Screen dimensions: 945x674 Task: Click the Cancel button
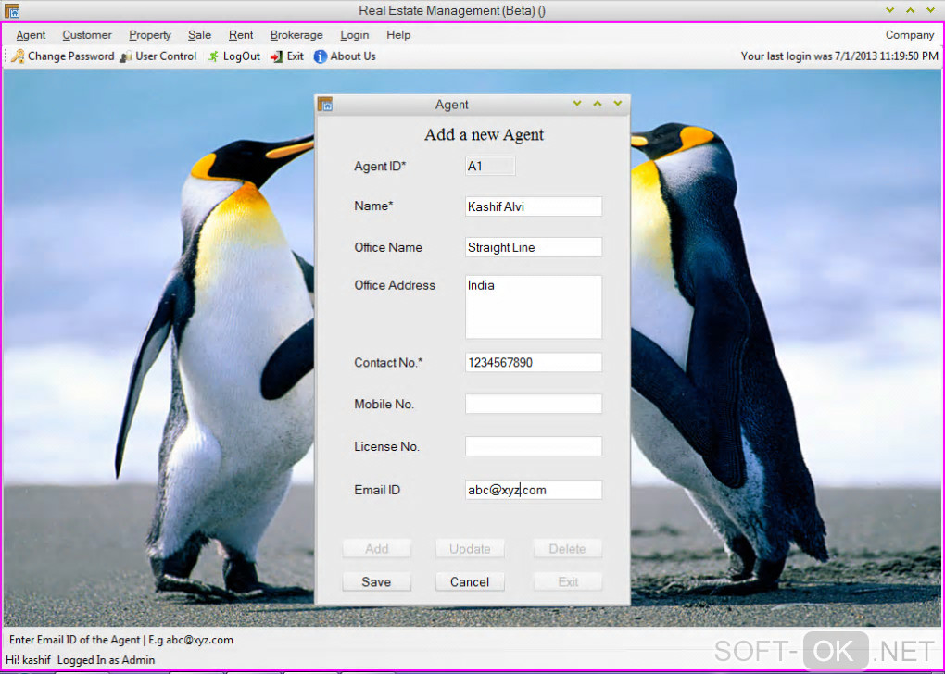pyautogui.click(x=470, y=581)
